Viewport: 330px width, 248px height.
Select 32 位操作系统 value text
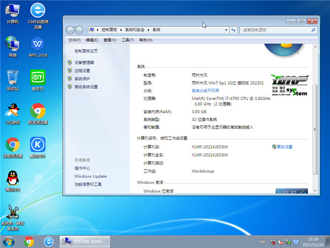point(204,119)
